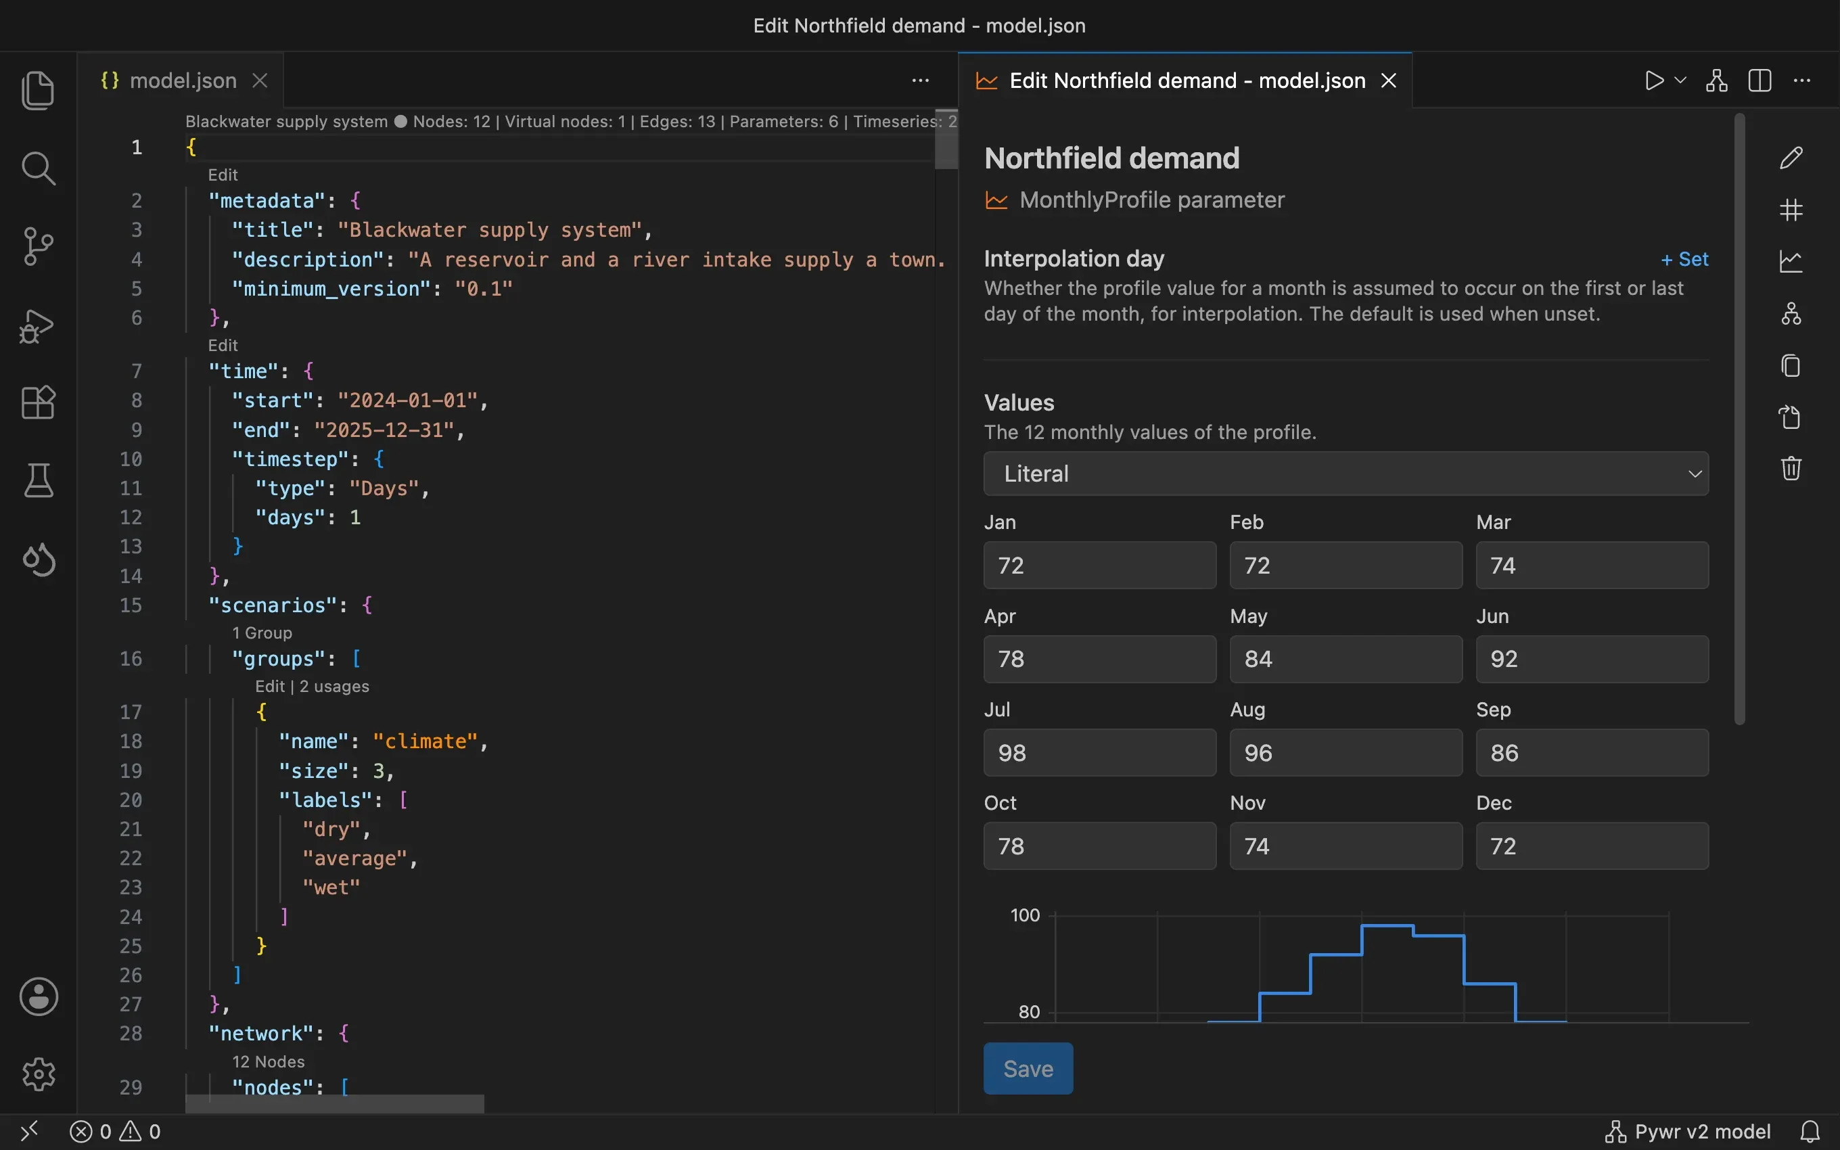The width and height of the screenshot is (1840, 1150).
Task: Open remote window indicator in status bar
Action: (x=29, y=1132)
